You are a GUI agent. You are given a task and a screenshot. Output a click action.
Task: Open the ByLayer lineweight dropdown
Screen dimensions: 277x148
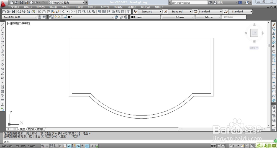click(208, 17)
